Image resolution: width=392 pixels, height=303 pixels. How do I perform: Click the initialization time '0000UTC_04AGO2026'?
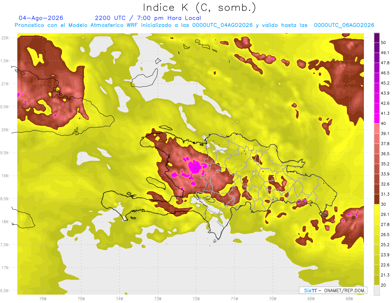[x=222, y=25]
